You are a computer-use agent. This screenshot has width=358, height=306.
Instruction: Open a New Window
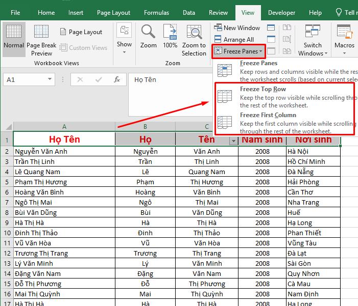[x=237, y=28]
